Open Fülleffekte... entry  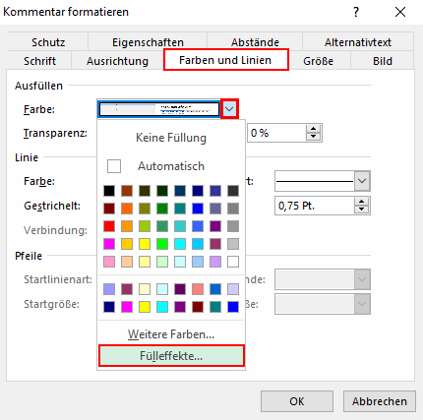click(x=171, y=356)
